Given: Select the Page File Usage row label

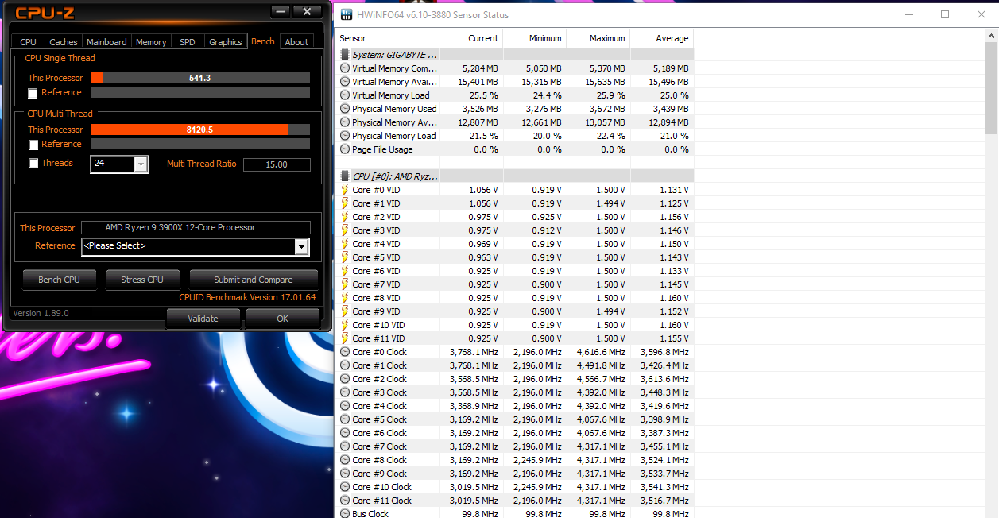Looking at the screenshot, I should [x=382, y=149].
